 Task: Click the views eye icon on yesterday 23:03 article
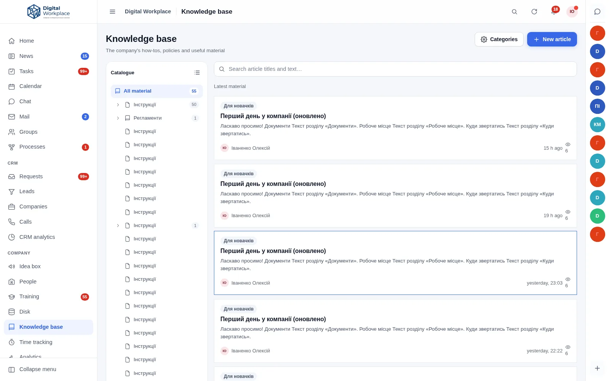(x=568, y=279)
